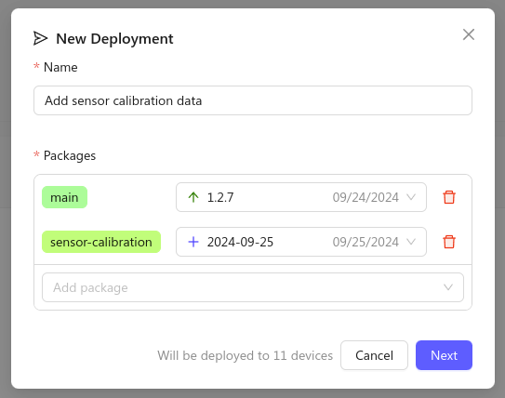Click 'Will be deployed to 11 devices'
505x398 pixels.
pyautogui.click(x=246, y=355)
